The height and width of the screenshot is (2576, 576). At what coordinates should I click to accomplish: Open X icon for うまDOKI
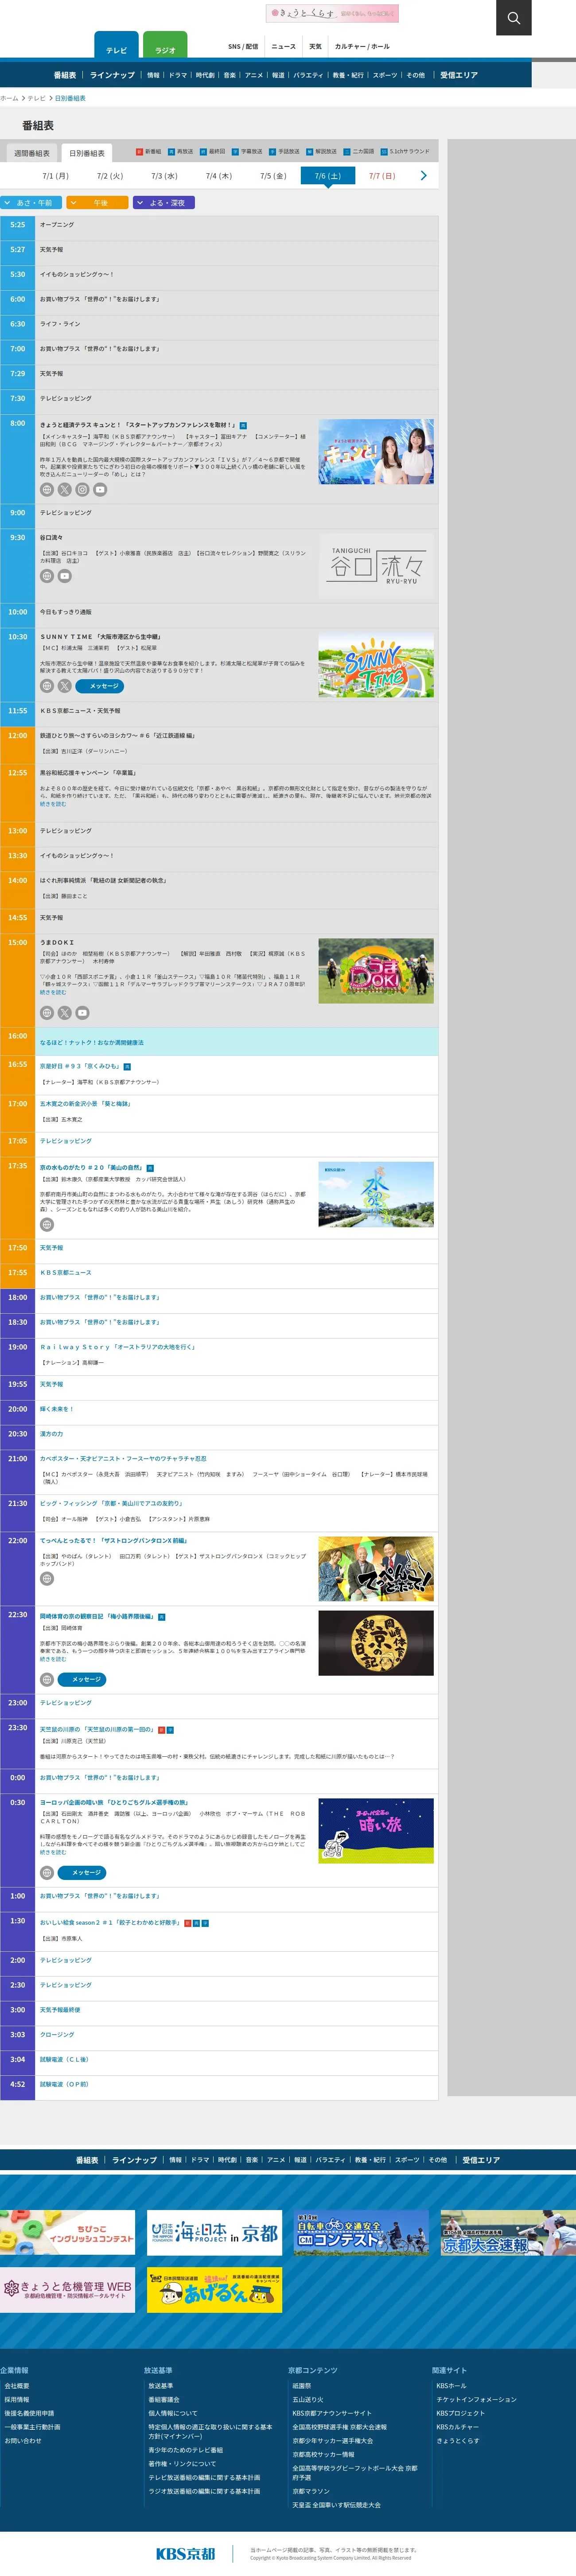click(x=65, y=1012)
